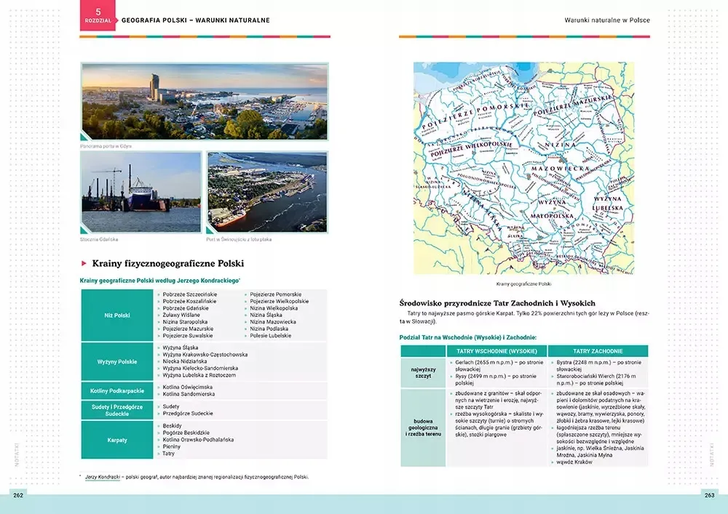Click subtitle 'Krainy geograficzne Polski według Jerzego Kondrackiego'
Viewport: 728px width, 514px height.
tap(159, 281)
